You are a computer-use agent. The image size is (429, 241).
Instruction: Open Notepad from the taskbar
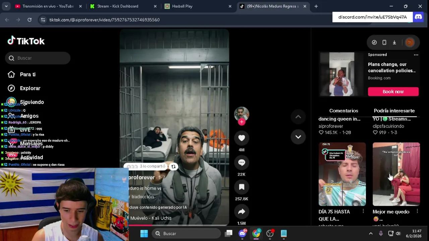click(284, 233)
